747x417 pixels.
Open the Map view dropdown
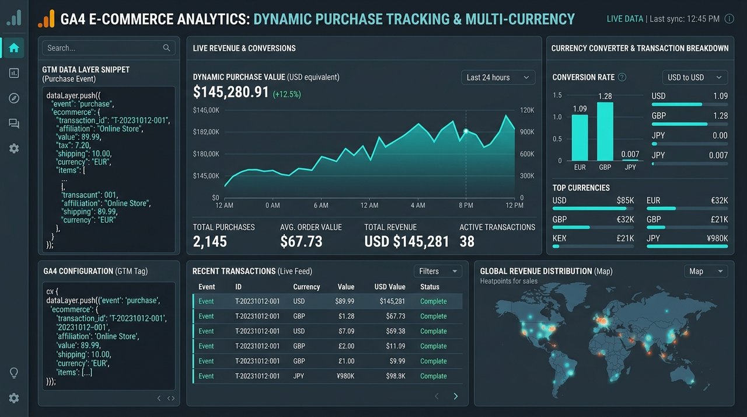tap(706, 271)
